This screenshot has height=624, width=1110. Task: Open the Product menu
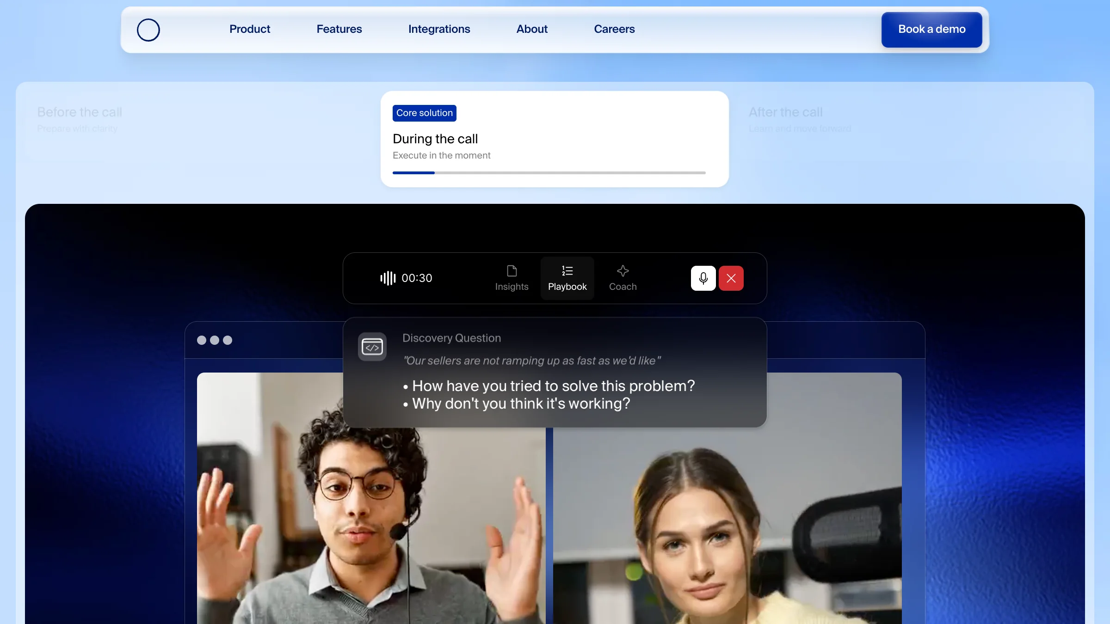(x=250, y=29)
